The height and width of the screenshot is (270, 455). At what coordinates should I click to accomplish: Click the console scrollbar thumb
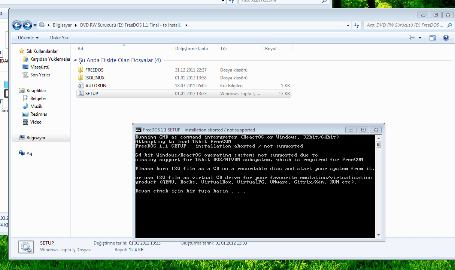pos(378,145)
